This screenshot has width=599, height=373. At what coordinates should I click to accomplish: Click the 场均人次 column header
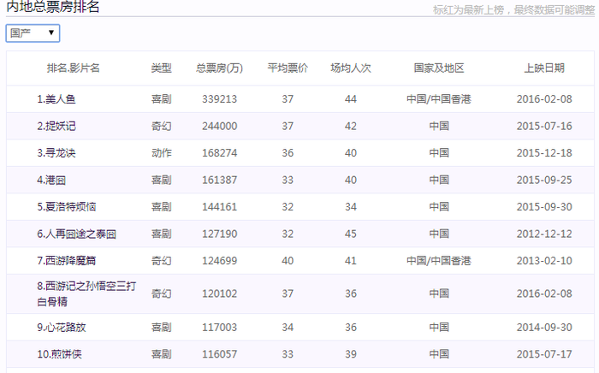(x=351, y=68)
